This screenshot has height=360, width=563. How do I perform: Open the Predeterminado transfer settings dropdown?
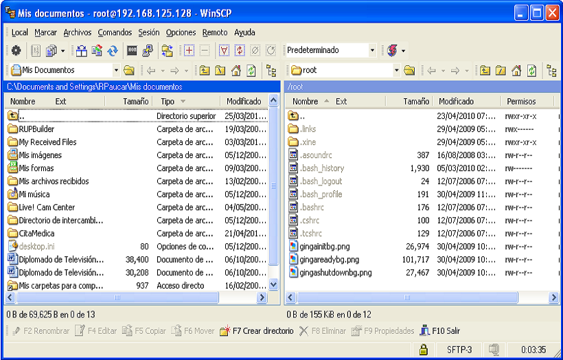click(x=372, y=50)
